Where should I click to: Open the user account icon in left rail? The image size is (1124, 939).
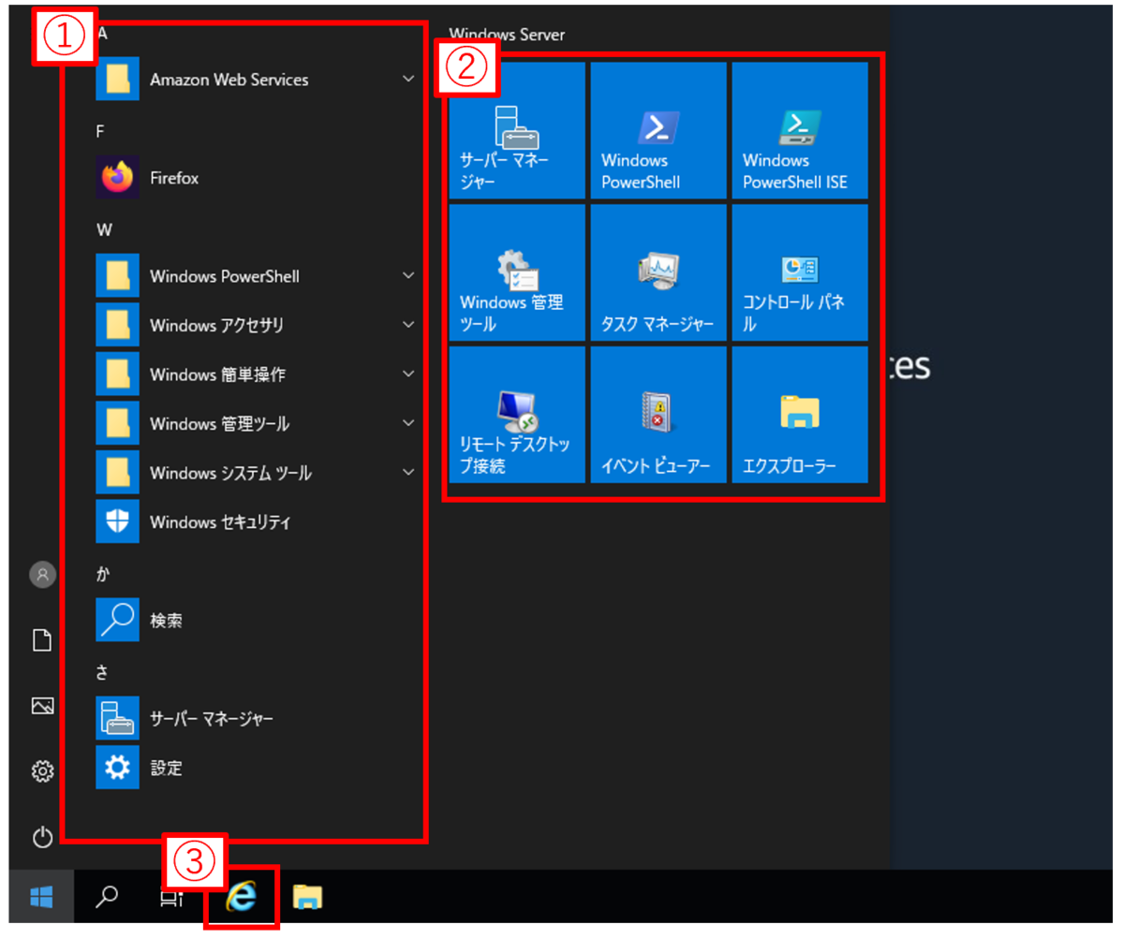click(x=42, y=575)
